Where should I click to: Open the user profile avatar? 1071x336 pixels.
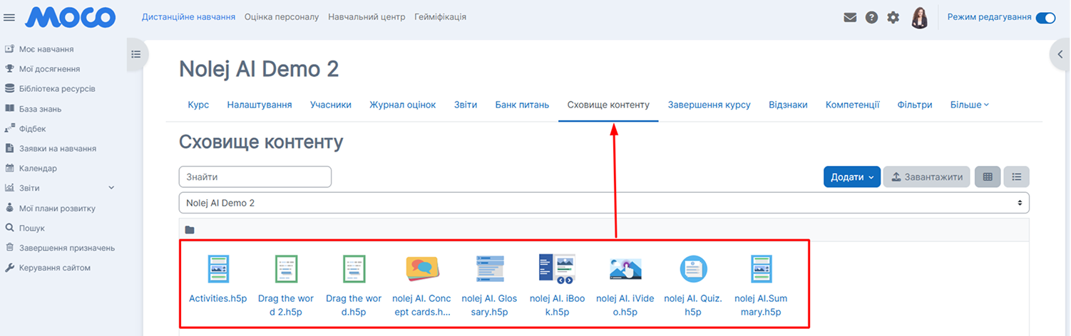tap(920, 18)
